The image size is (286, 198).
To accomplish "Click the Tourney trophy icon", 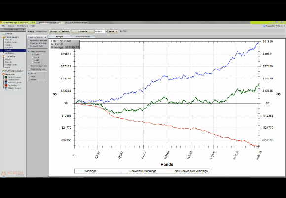I will point(3,57).
